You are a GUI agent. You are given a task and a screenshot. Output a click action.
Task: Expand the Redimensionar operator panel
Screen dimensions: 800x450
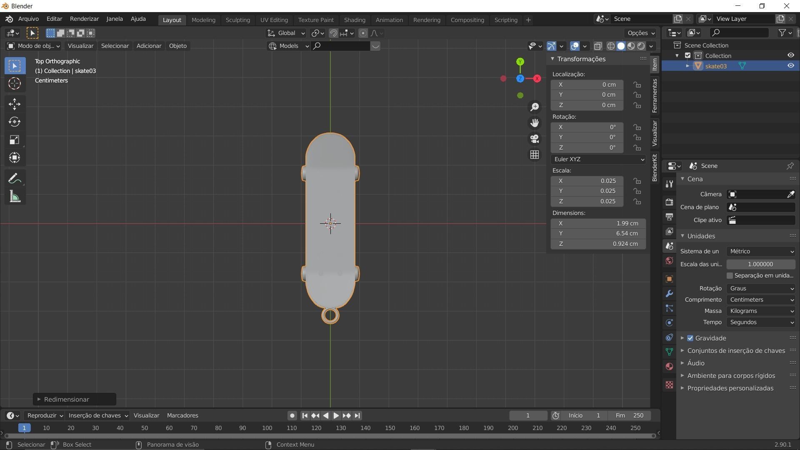67,400
